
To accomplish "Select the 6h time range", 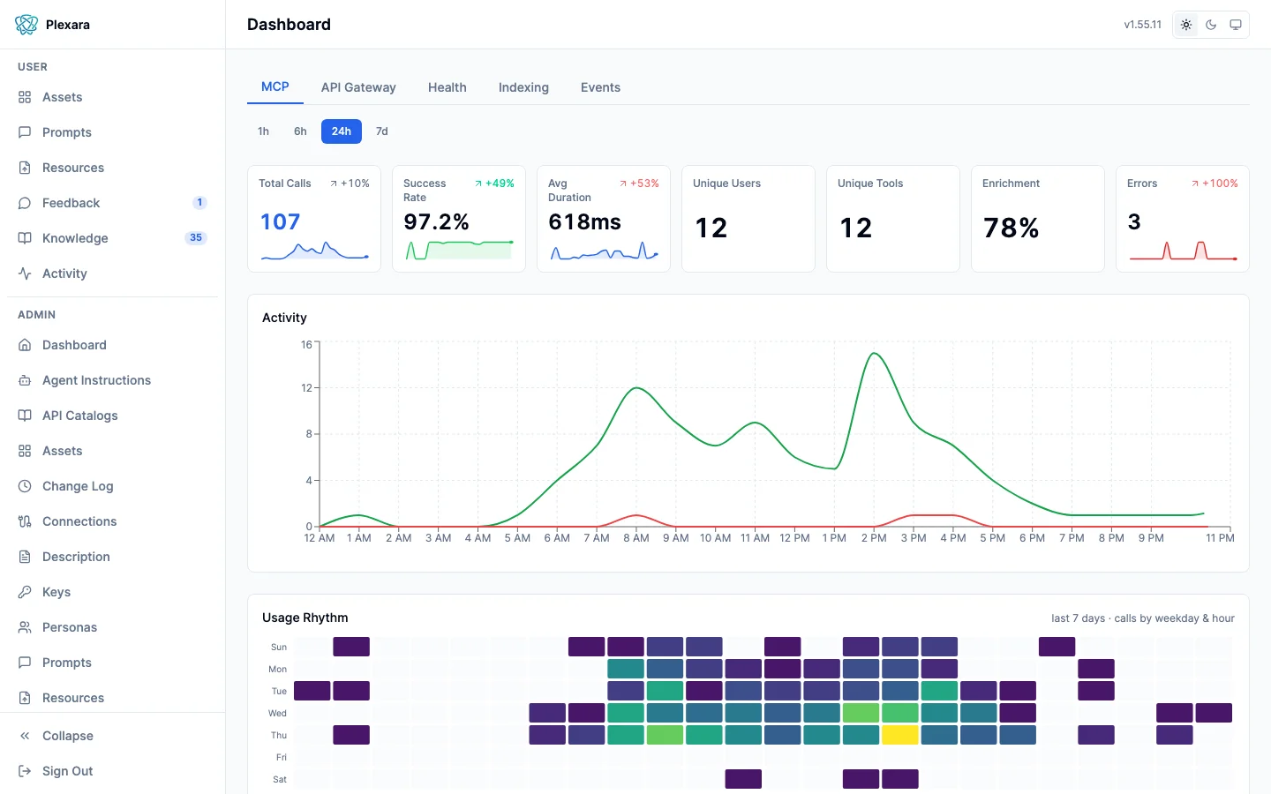I will click(300, 131).
